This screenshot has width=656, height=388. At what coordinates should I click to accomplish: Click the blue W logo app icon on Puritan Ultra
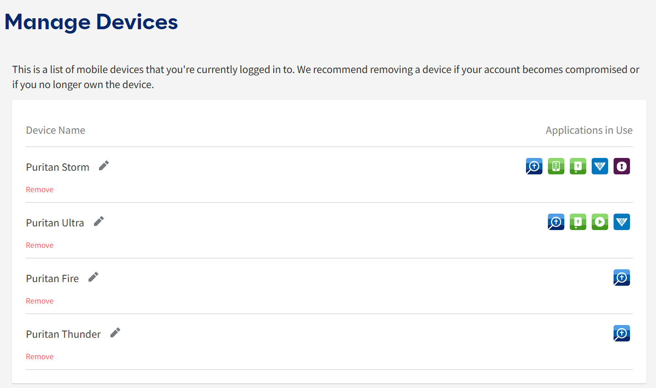[x=622, y=222]
